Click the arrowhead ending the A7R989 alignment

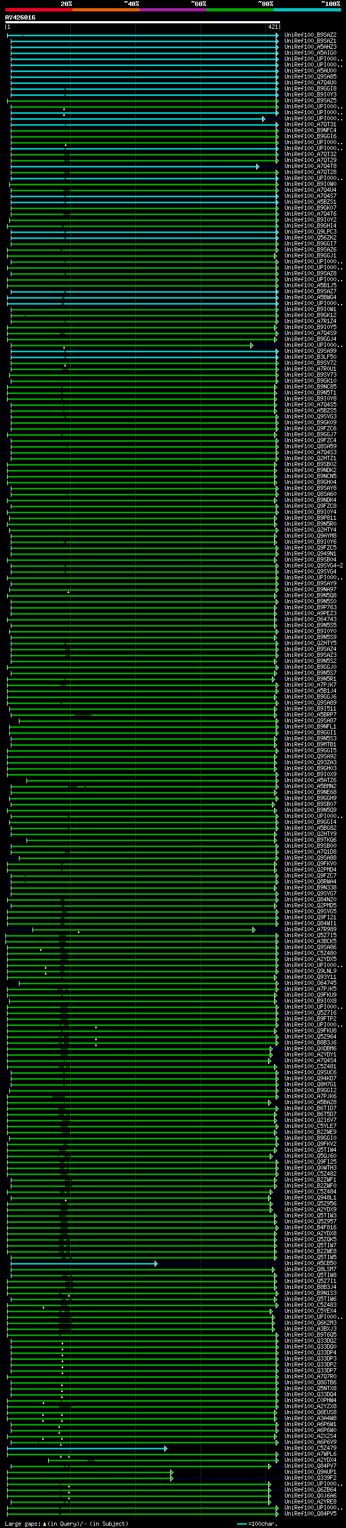[254, 930]
